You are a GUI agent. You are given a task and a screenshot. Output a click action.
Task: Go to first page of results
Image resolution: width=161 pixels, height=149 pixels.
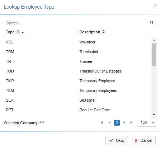pos(102,122)
